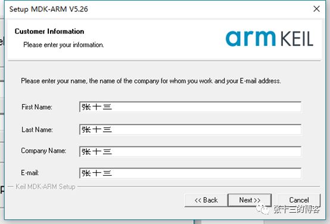Click into the E-mail field
Image resolution: width=330 pixels, height=224 pixels.
coord(190,173)
